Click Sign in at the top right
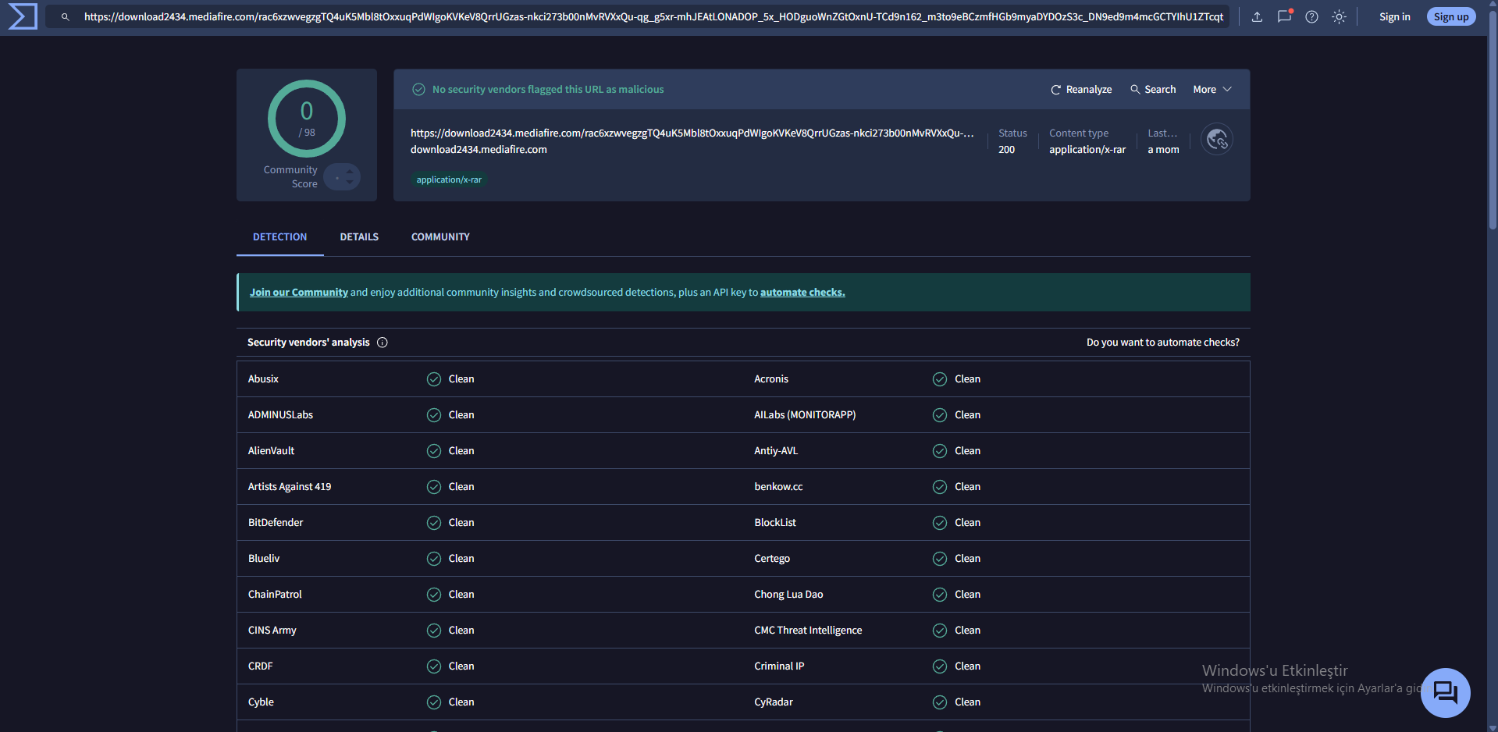Screen dimensions: 1498x732 point(1394,16)
